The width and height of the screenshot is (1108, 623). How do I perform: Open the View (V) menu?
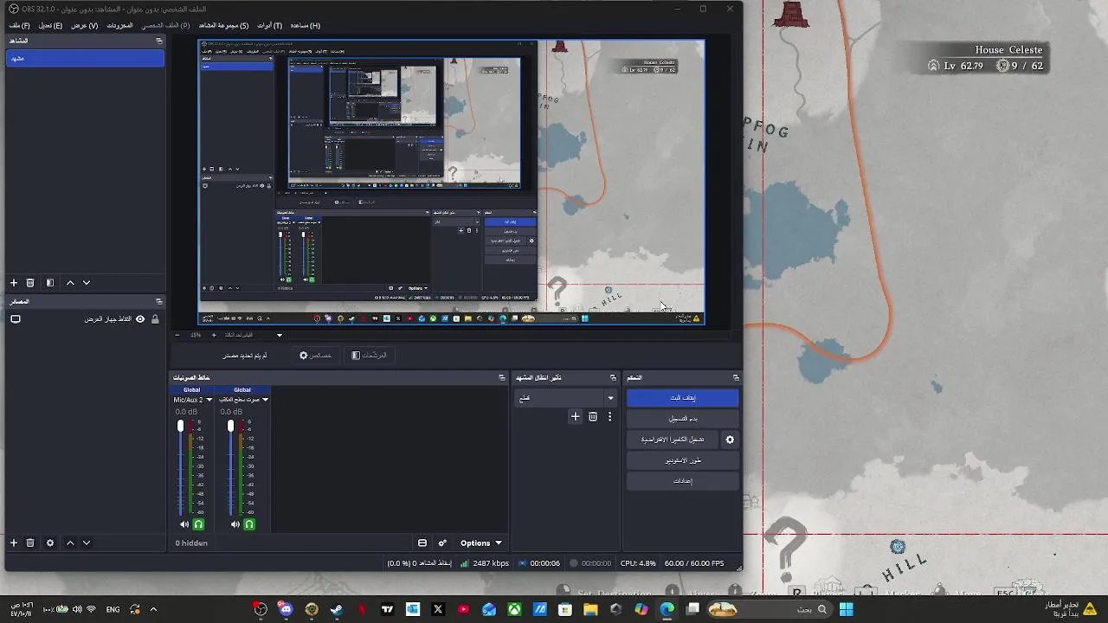(84, 26)
